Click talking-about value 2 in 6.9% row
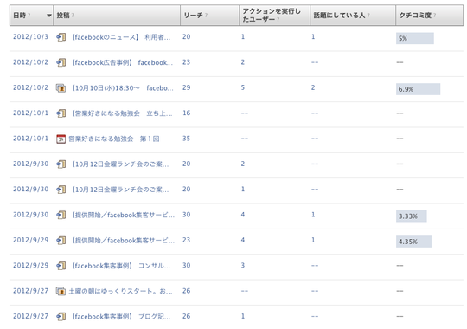Image resolution: width=467 pixels, height=329 pixels. pos(313,87)
